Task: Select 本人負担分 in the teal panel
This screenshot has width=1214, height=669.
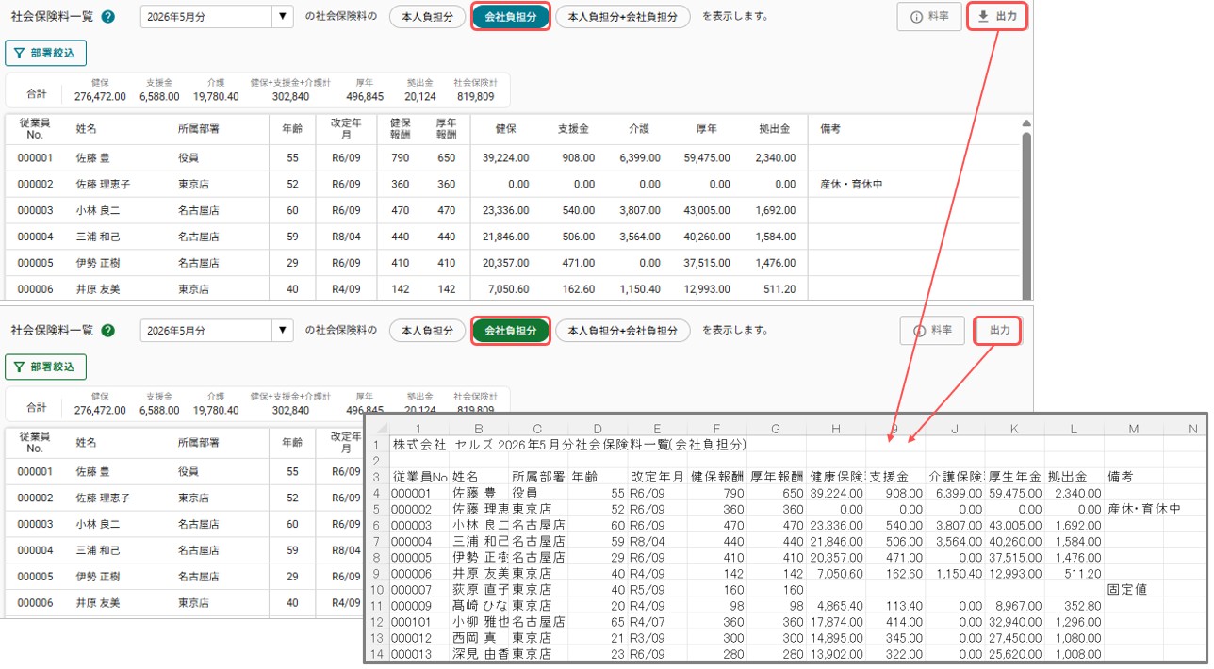Action: pyautogui.click(x=427, y=17)
